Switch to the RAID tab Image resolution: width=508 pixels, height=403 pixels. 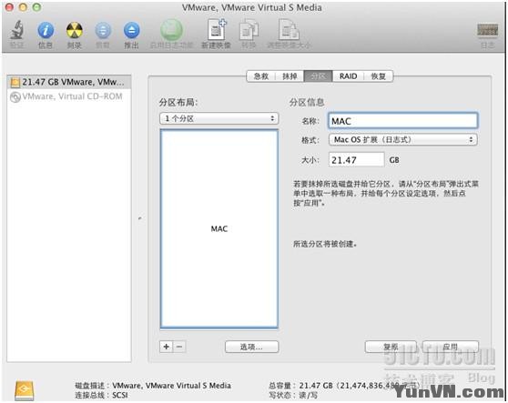click(348, 76)
